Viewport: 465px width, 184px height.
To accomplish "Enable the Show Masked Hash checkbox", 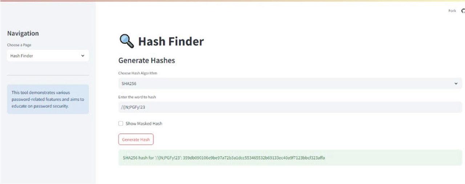I will [x=121, y=124].
